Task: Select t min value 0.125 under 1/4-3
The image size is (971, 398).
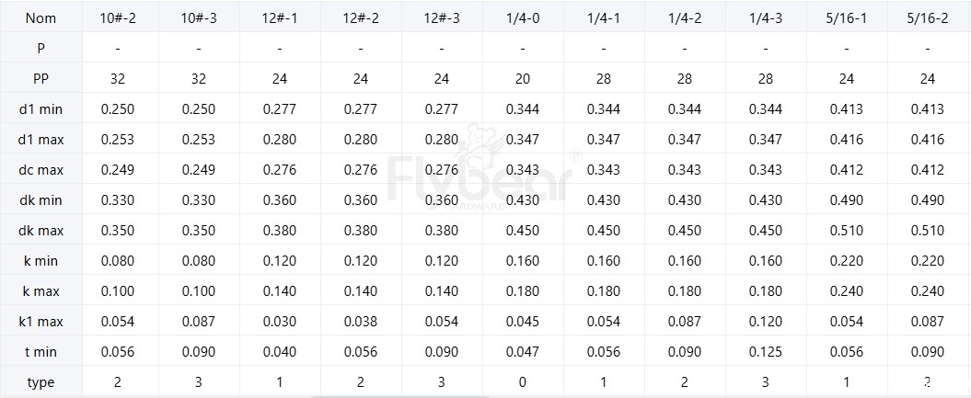Action: click(x=766, y=352)
